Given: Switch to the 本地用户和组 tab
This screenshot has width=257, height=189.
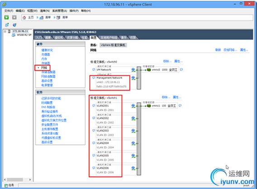Looking at the screenshot, I should coord(109,38).
